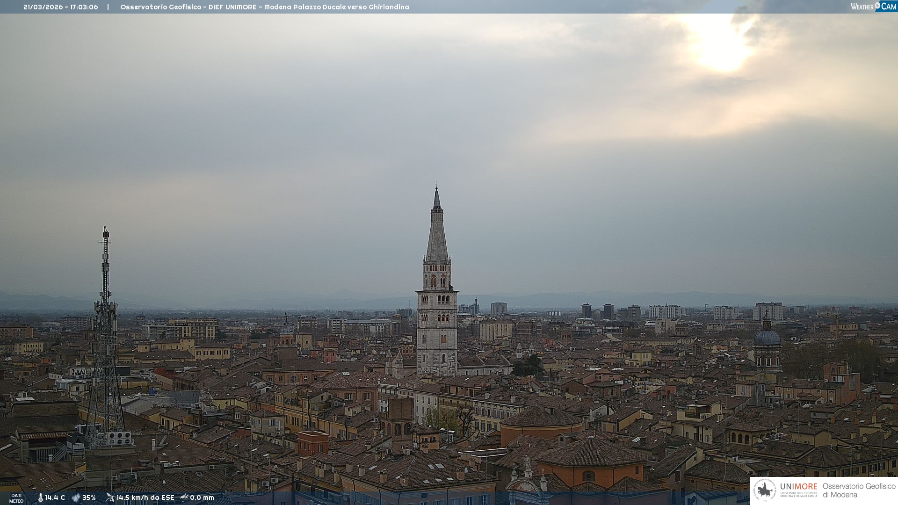Click the thermometer temperature icon
The width and height of the screenshot is (898, 505).
coord(40,498)
